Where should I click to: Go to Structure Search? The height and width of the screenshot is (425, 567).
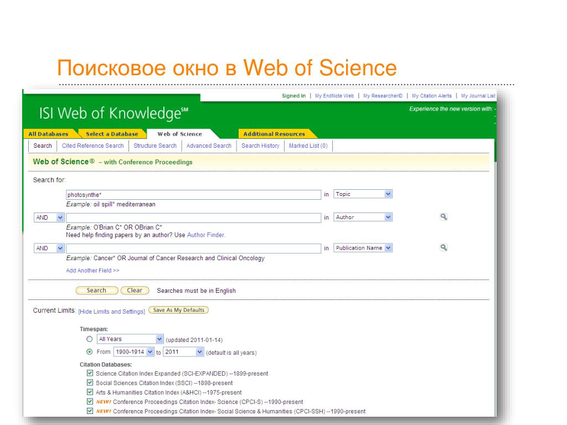click(155, 146)
